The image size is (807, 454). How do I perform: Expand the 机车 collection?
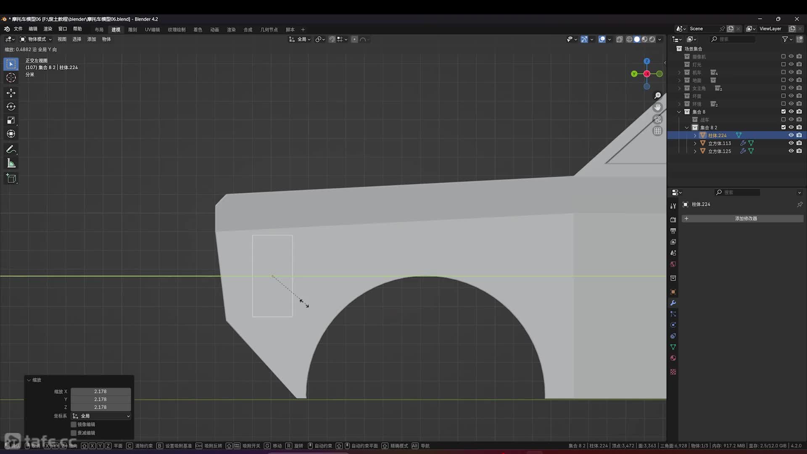point(679,72)
